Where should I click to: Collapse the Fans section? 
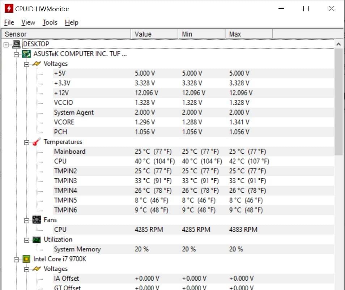pyautogui.click(x=26, y=220)
